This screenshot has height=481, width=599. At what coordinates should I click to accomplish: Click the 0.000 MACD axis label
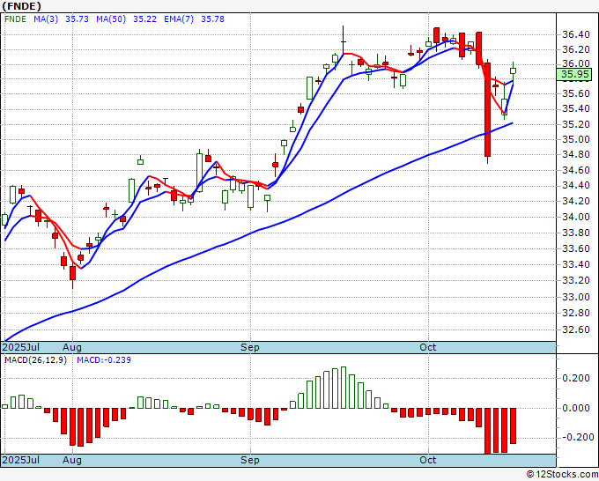click(x=576, y=408)
